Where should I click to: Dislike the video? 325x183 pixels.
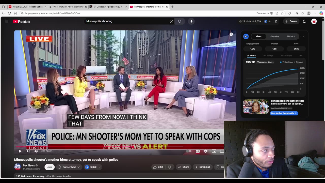pyautogui.click(x=170, y=167)
